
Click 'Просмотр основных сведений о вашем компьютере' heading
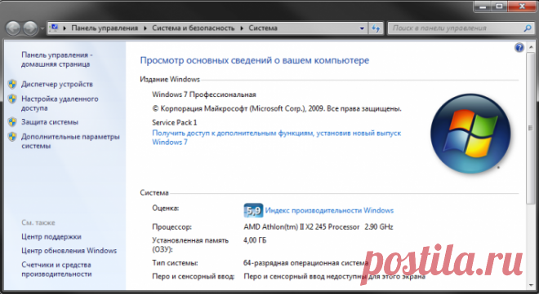254,60
